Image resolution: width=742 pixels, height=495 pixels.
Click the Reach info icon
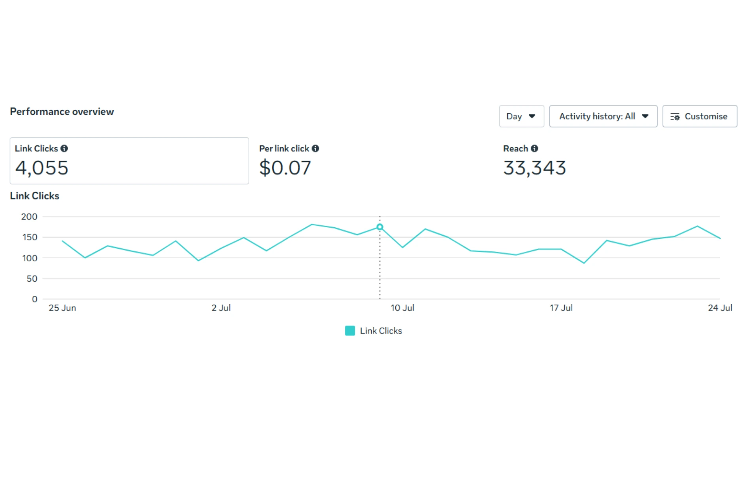tap(534, 148)
